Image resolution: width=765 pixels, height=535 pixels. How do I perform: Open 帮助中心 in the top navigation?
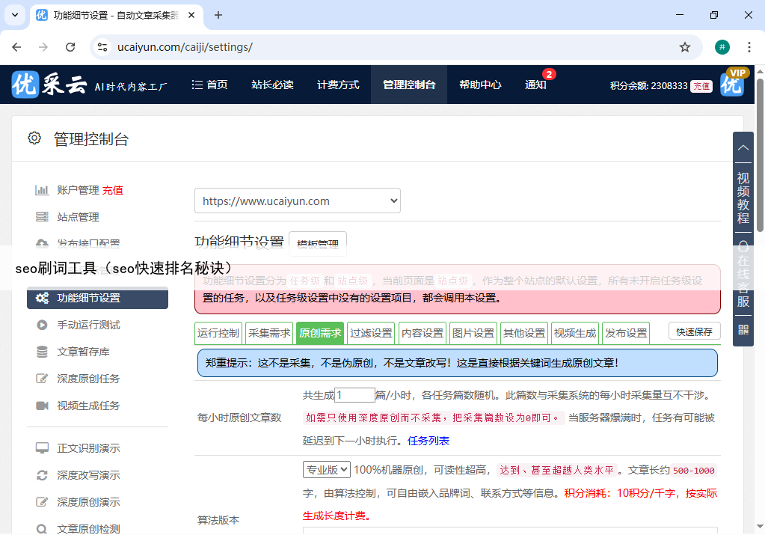point(480,85)
